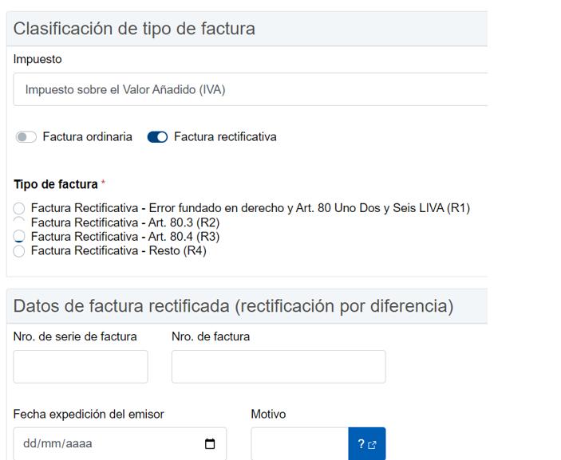Click the Nro. de factura input field
This screenshot has height=460, width=561.
point(278,367)
